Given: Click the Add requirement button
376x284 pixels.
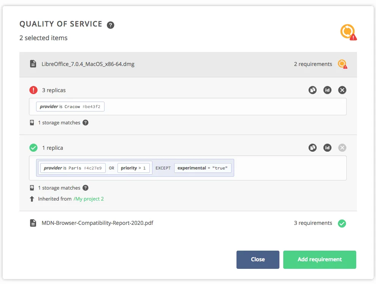Looking at the screenshot, I should [319, 259].
